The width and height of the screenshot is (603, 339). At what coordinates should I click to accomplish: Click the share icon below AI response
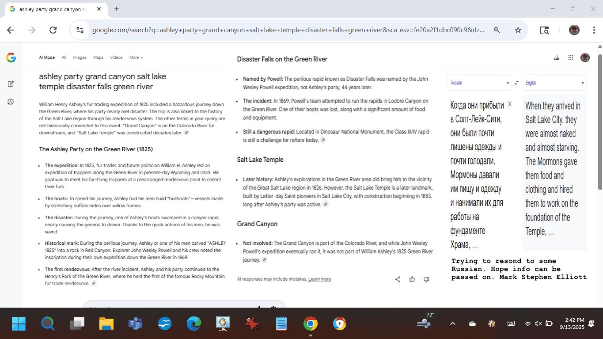398,279
